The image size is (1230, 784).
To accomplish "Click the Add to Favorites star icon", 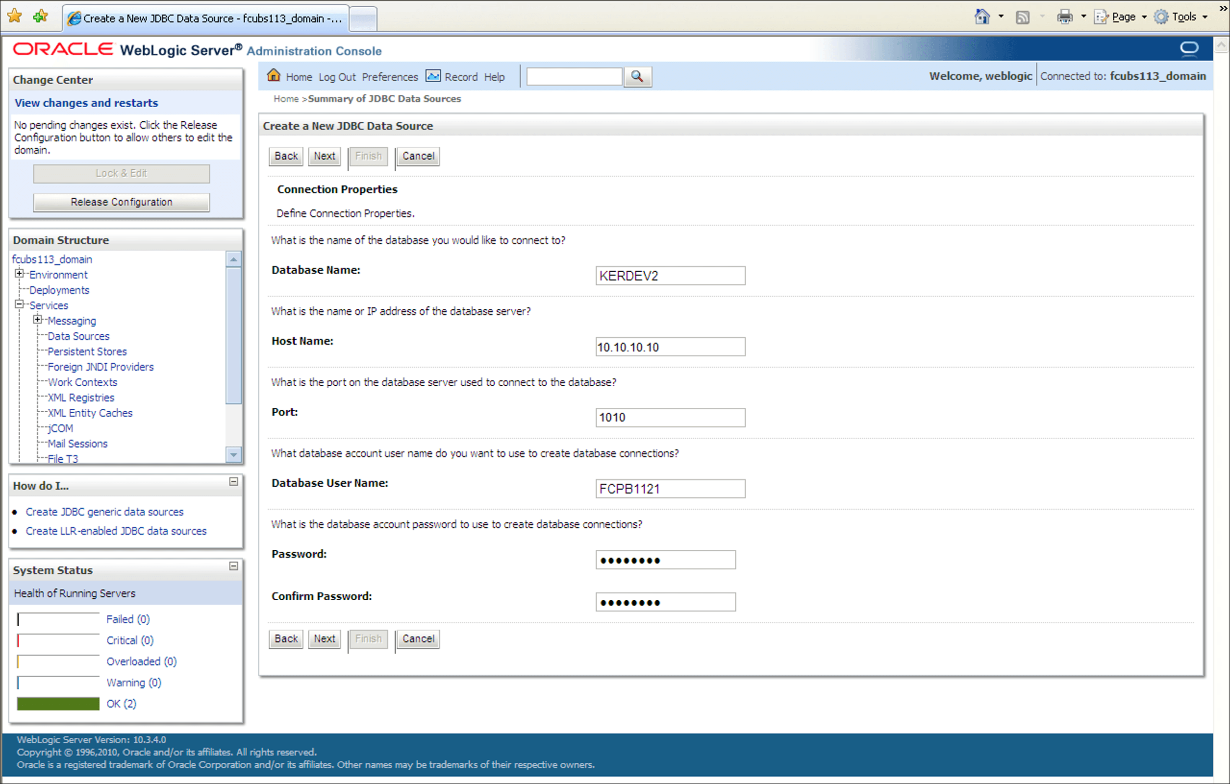I will [x=40, y=16].
